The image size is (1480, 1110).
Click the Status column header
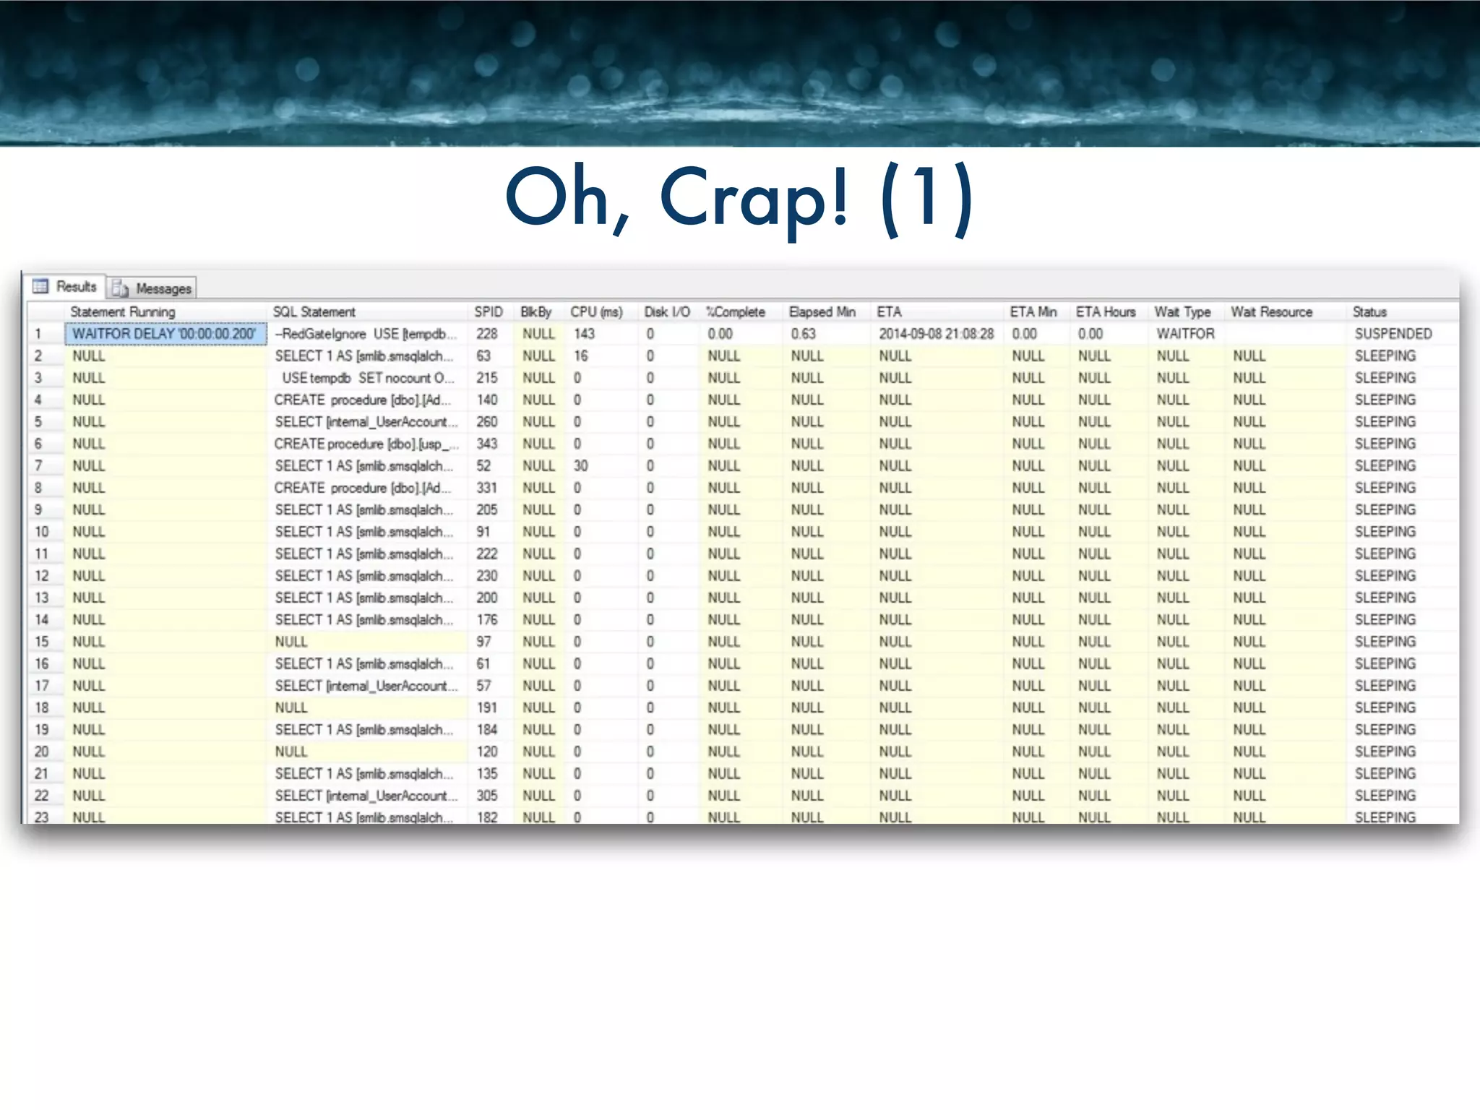(1369, 311)
